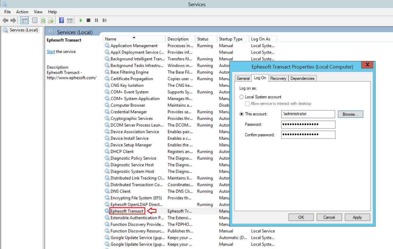The height and width of the screenshot is (249, 393).
Task: Switch to the Log On tab
Action: [260, 78]
